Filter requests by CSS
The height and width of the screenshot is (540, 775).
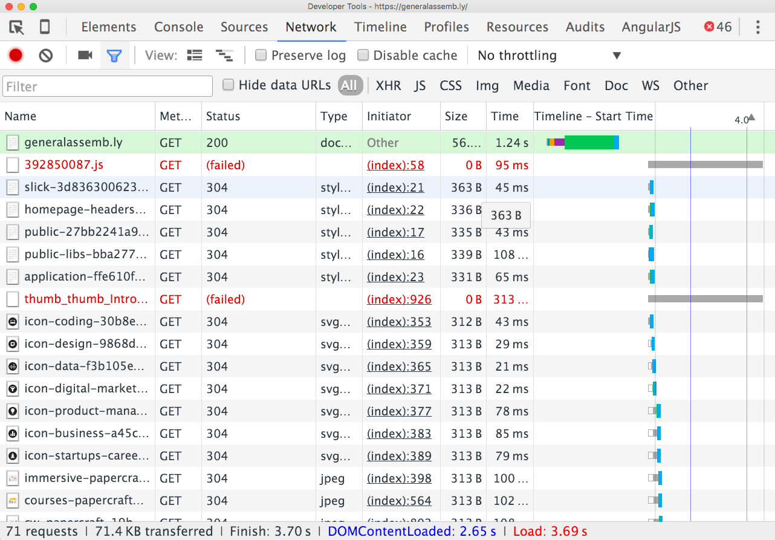pyautogui.click(x=451, y=86)
